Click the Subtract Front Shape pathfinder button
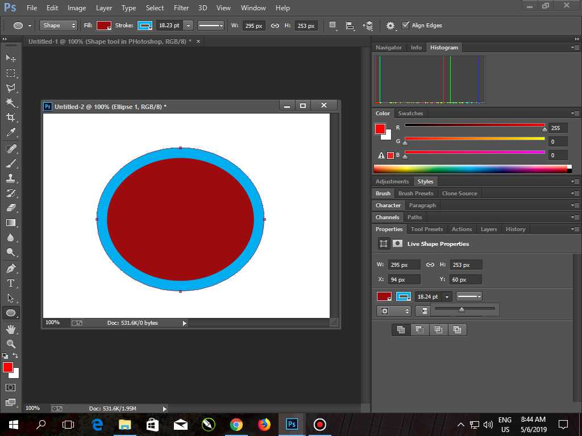 pos(419,329)
